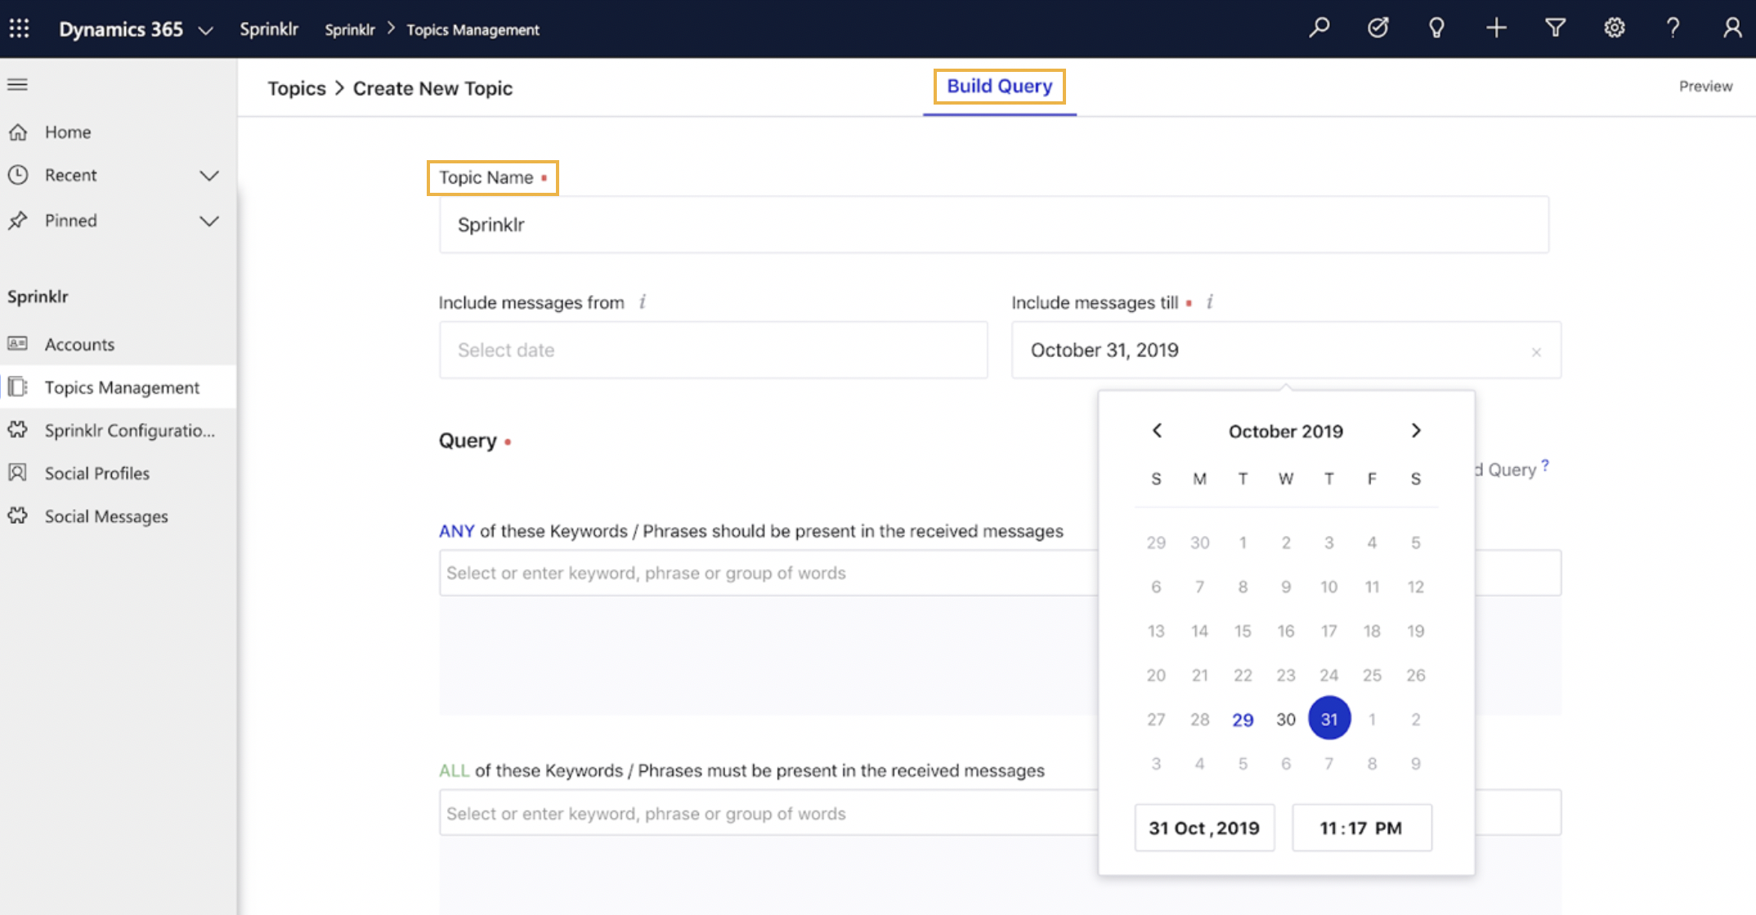The width and height of the screenshot is (1756, 915).
Task: Click Topics Management breadcrumb in header
Action: (473, 29)
